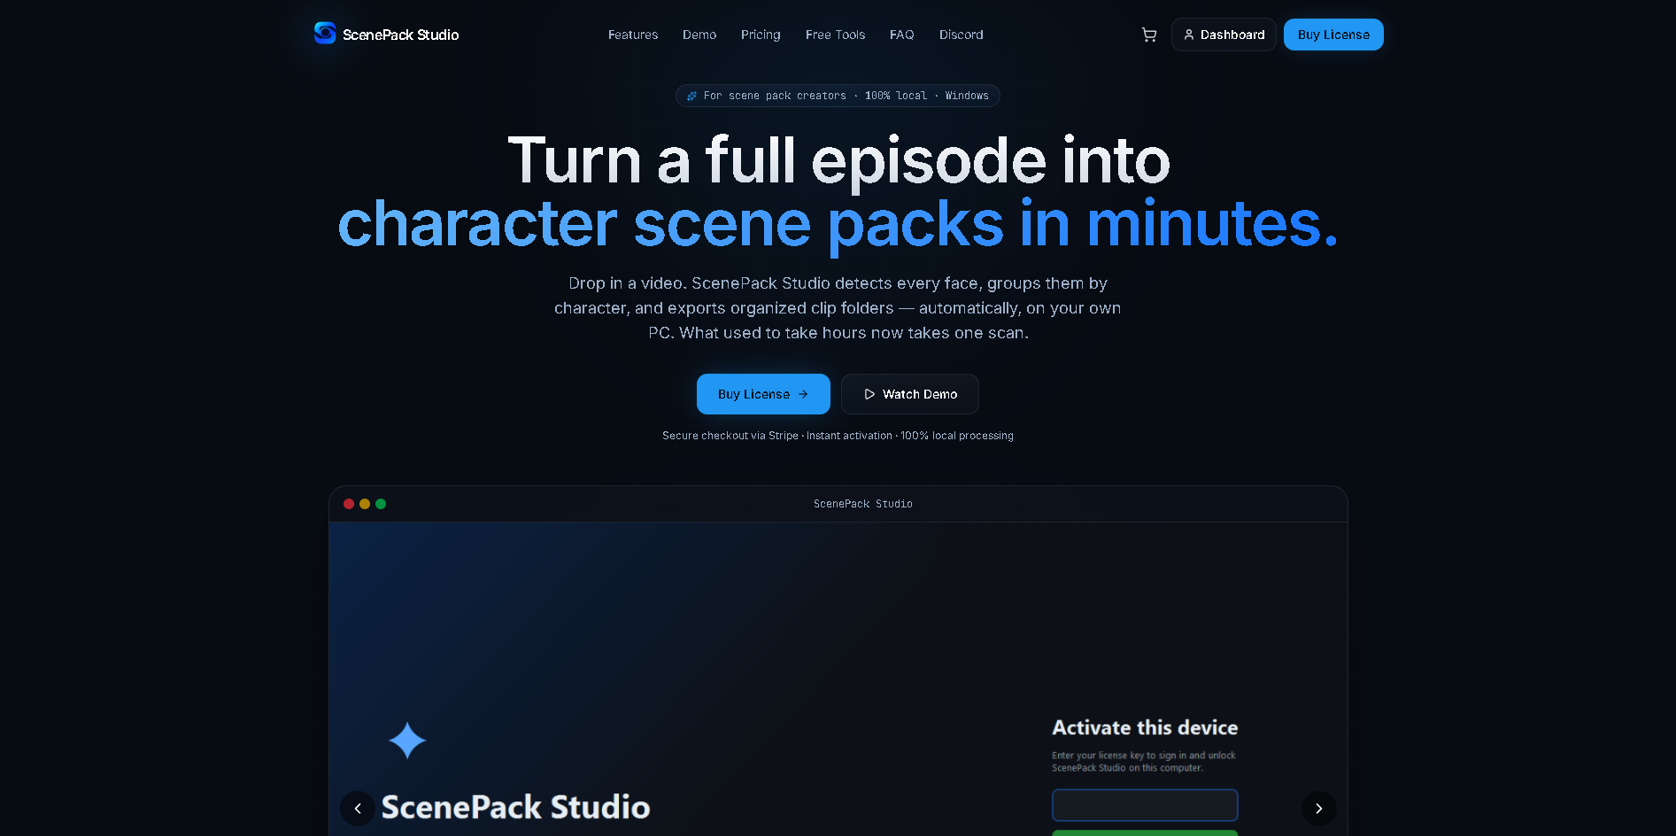Open the FAQ nav link
This screenshot has width=1676, height=836.
(901, 35)
